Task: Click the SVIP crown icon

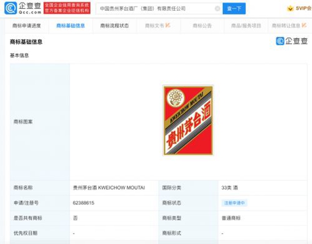Action: [x=290, y=8]
